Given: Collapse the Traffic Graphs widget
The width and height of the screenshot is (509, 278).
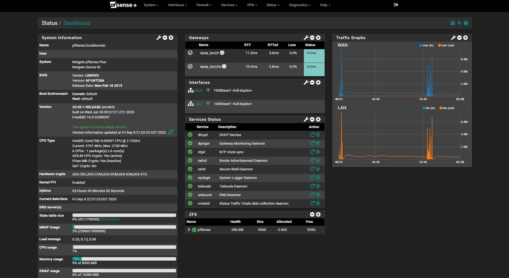Looking at the screenshot, I should tap(459, 38).
